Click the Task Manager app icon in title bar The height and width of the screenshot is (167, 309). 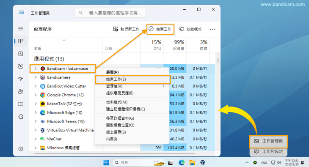coord(21,13)
